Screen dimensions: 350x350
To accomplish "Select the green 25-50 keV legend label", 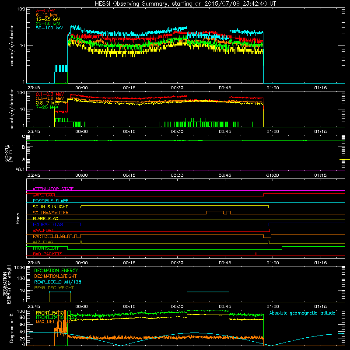I will pyautogui.click(x=48, y=24).
